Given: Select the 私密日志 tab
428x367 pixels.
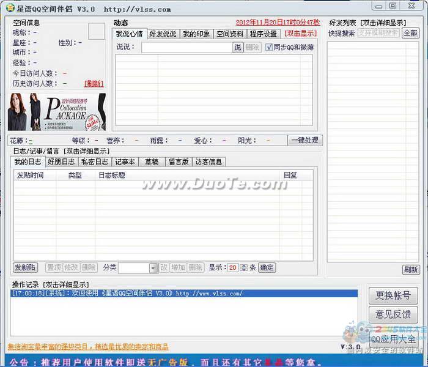Looking at the screenshot, I should pyautogui.click(x=95, y=162).
